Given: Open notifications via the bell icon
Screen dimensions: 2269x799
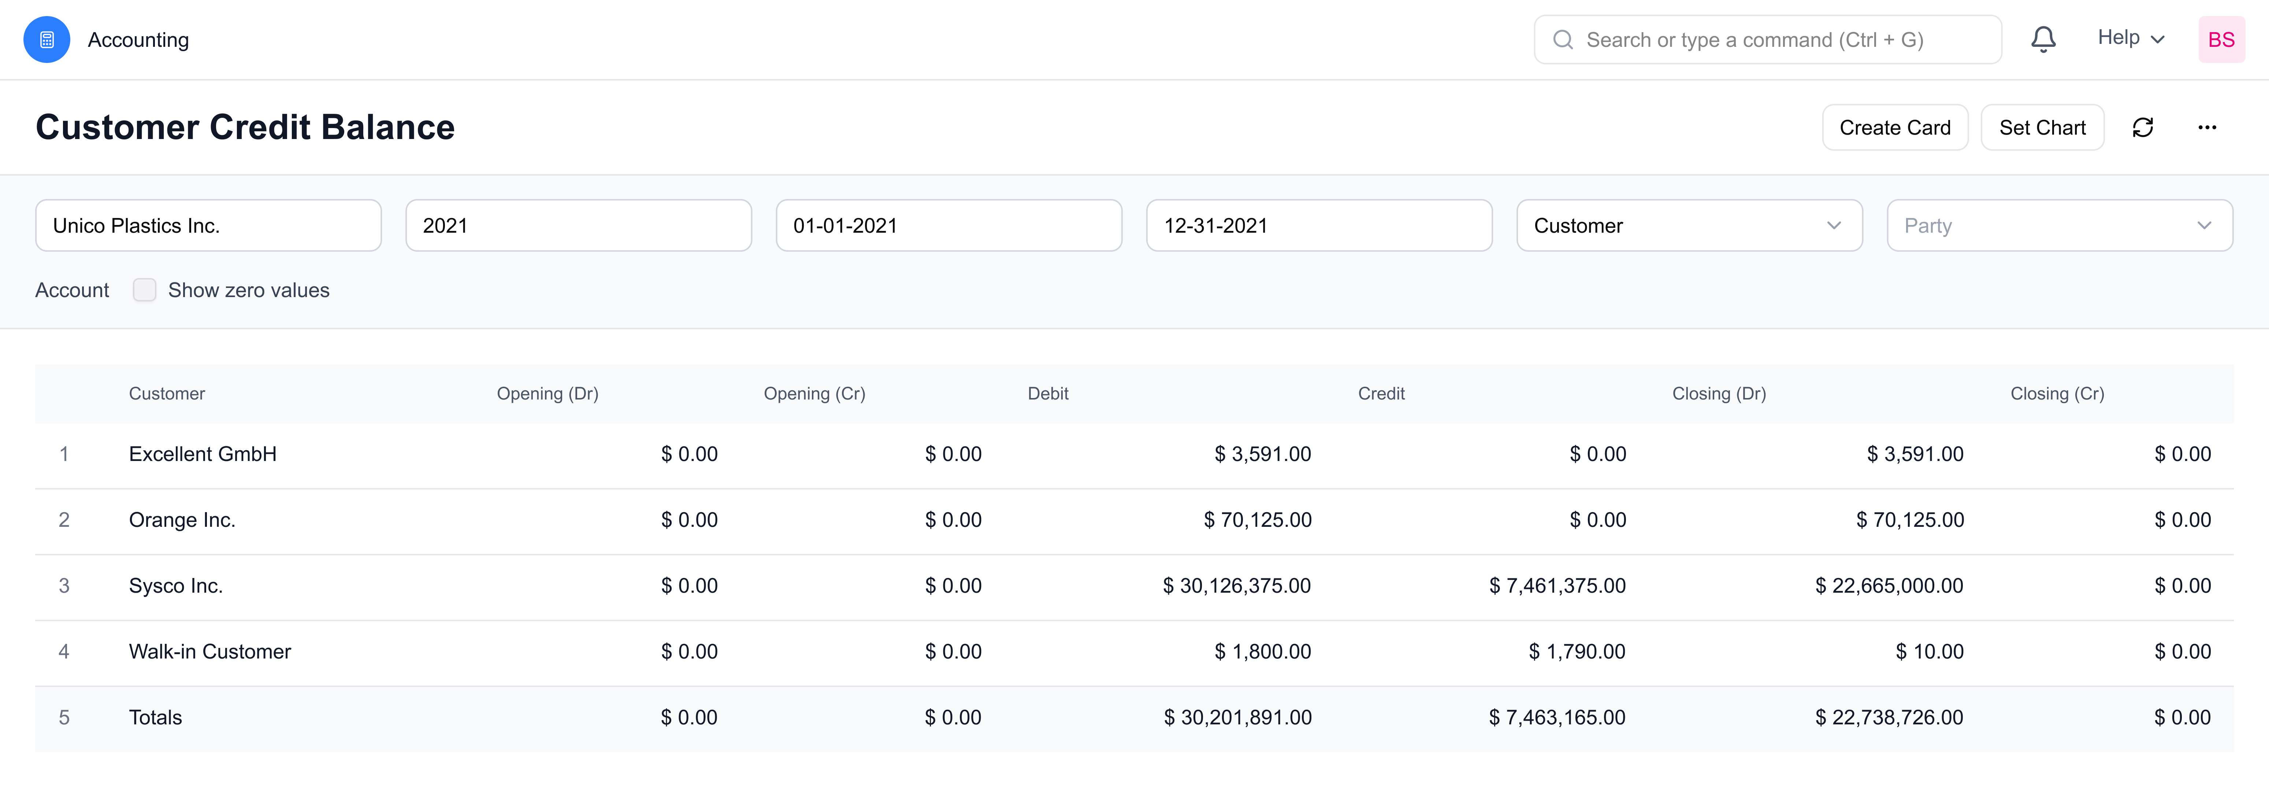Looking at the screenshot, I should coord(2043,39).
